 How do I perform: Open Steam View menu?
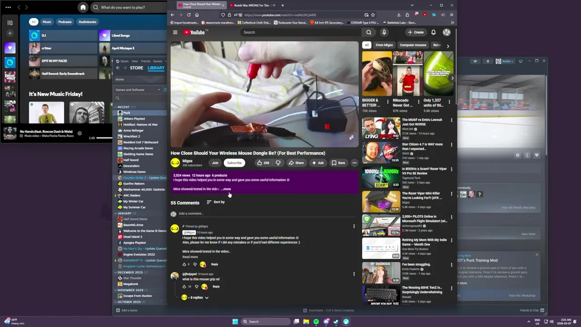pos(134,61)
